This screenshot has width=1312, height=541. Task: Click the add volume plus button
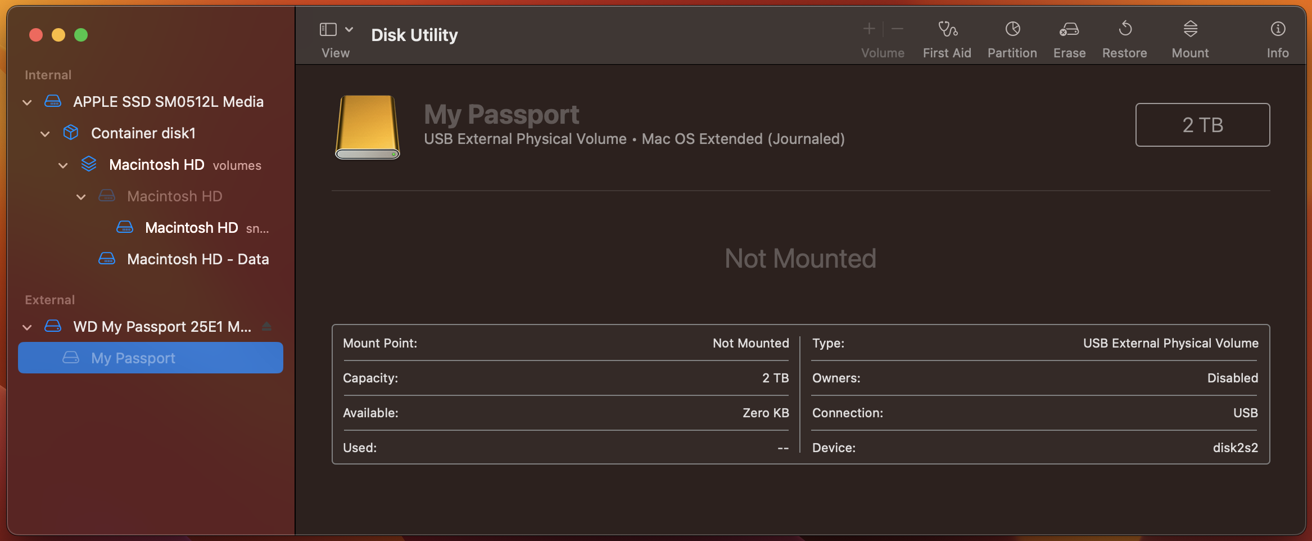[x=869, y=29]
